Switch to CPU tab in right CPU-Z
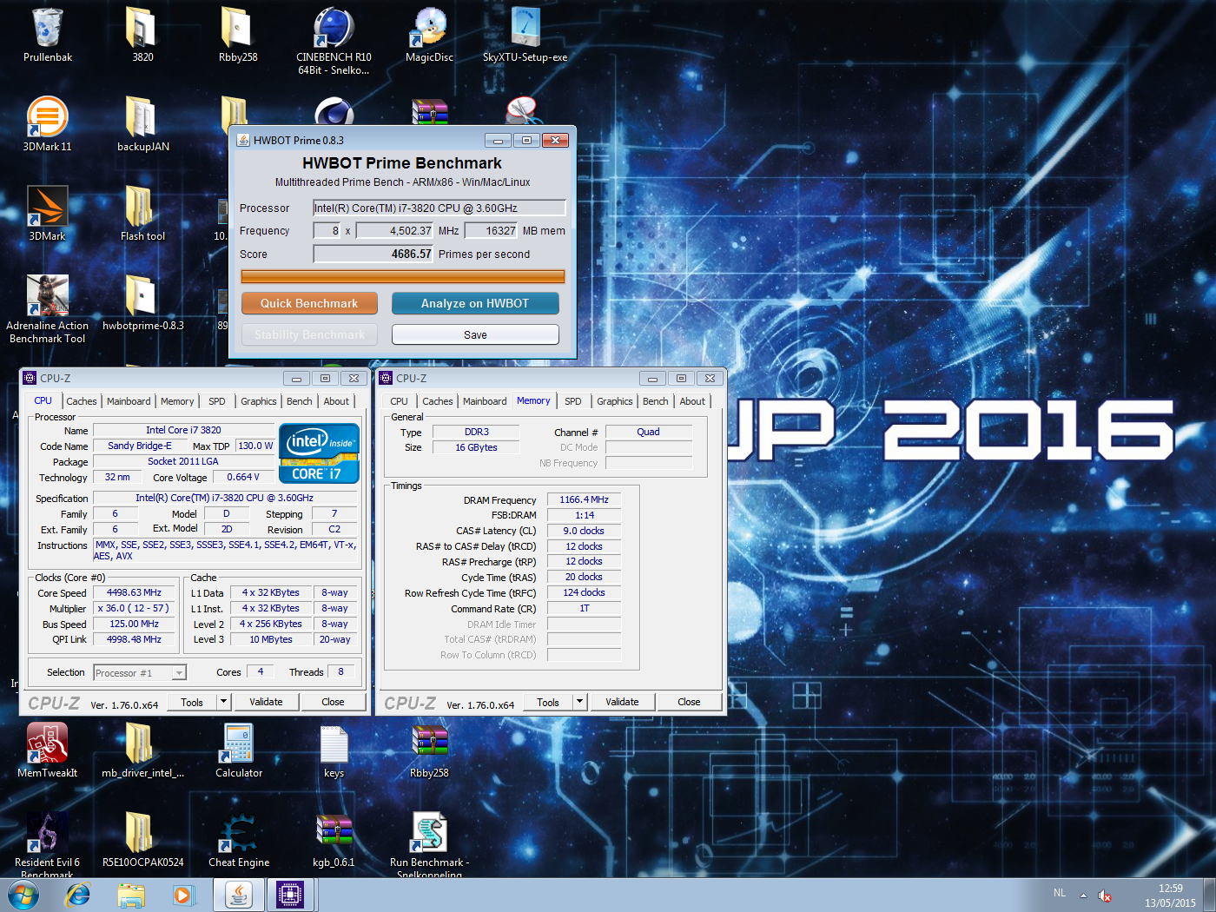 click(x=399, y=401)
